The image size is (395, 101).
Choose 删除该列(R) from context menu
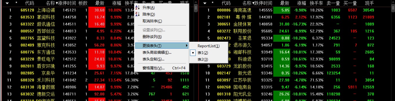(x=152, y=37)
